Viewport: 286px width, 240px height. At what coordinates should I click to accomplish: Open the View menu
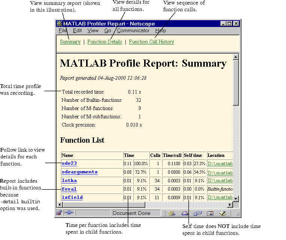click(x=93, y=30)
